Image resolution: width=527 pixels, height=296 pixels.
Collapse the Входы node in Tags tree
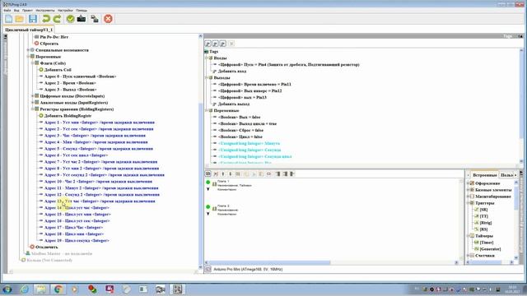tap(207, 58)
